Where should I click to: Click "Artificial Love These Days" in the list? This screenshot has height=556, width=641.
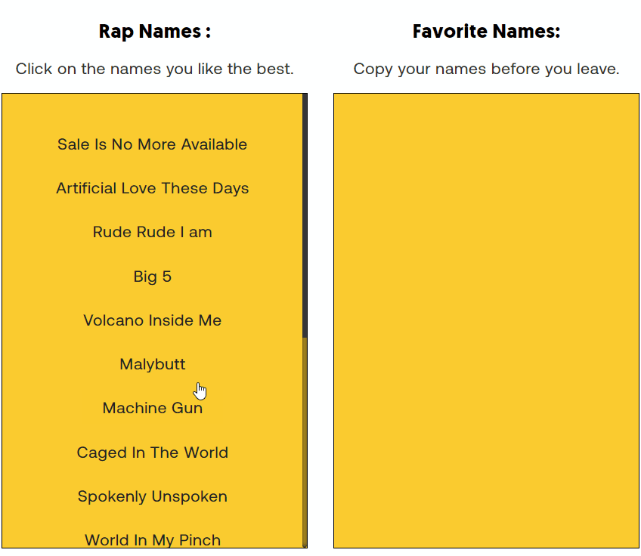[x=152, y=188]
